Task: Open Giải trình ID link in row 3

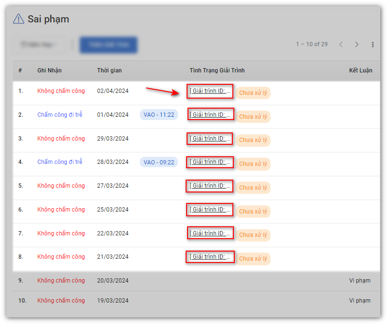Action: 210,139
